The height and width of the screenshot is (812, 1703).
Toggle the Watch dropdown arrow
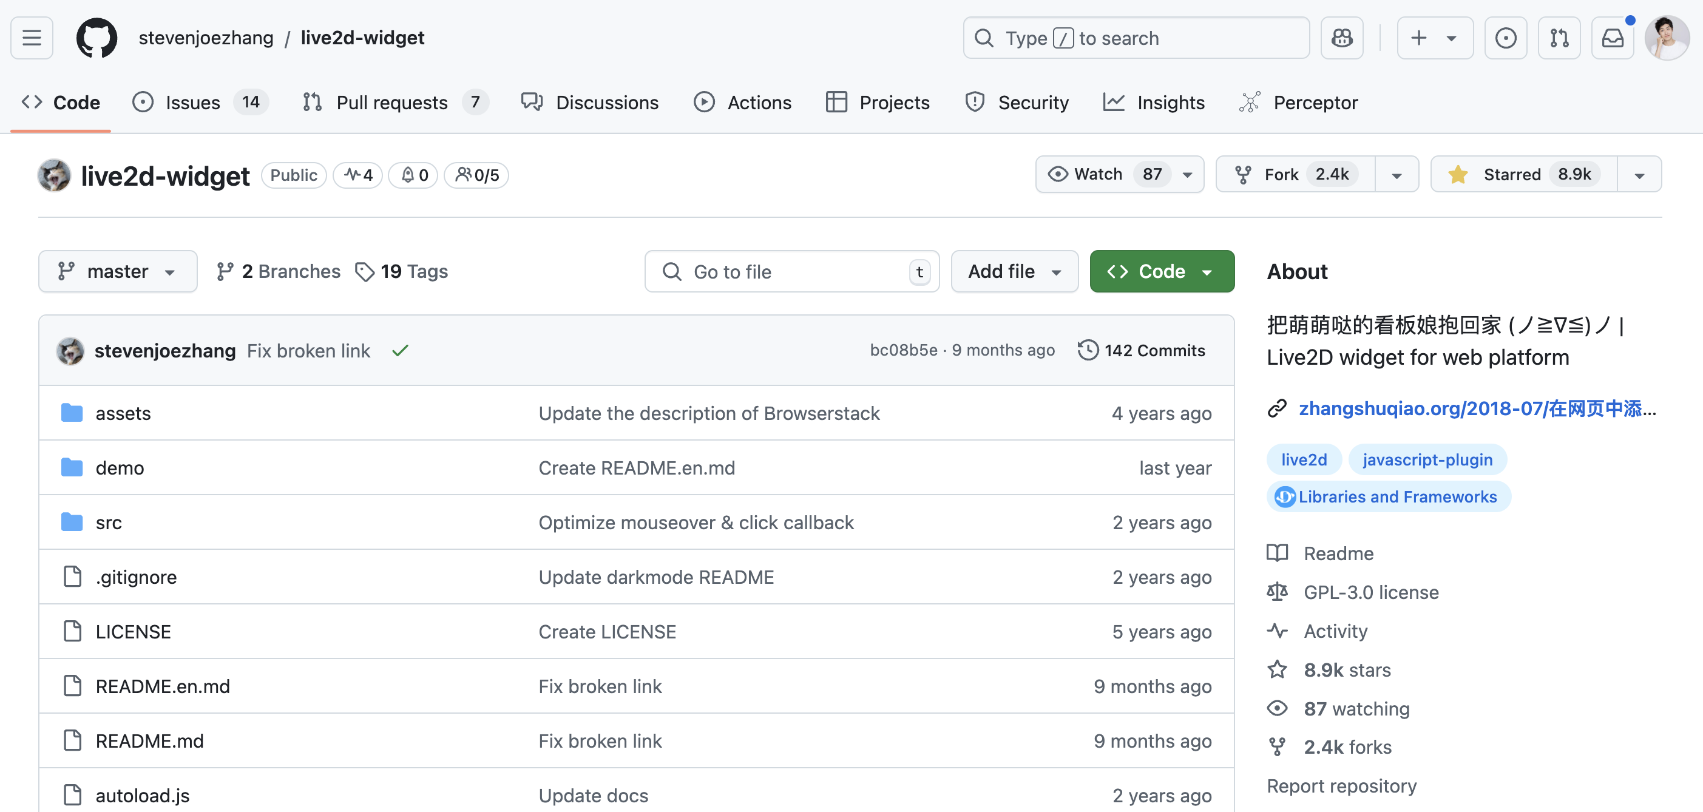[1186, 174]
